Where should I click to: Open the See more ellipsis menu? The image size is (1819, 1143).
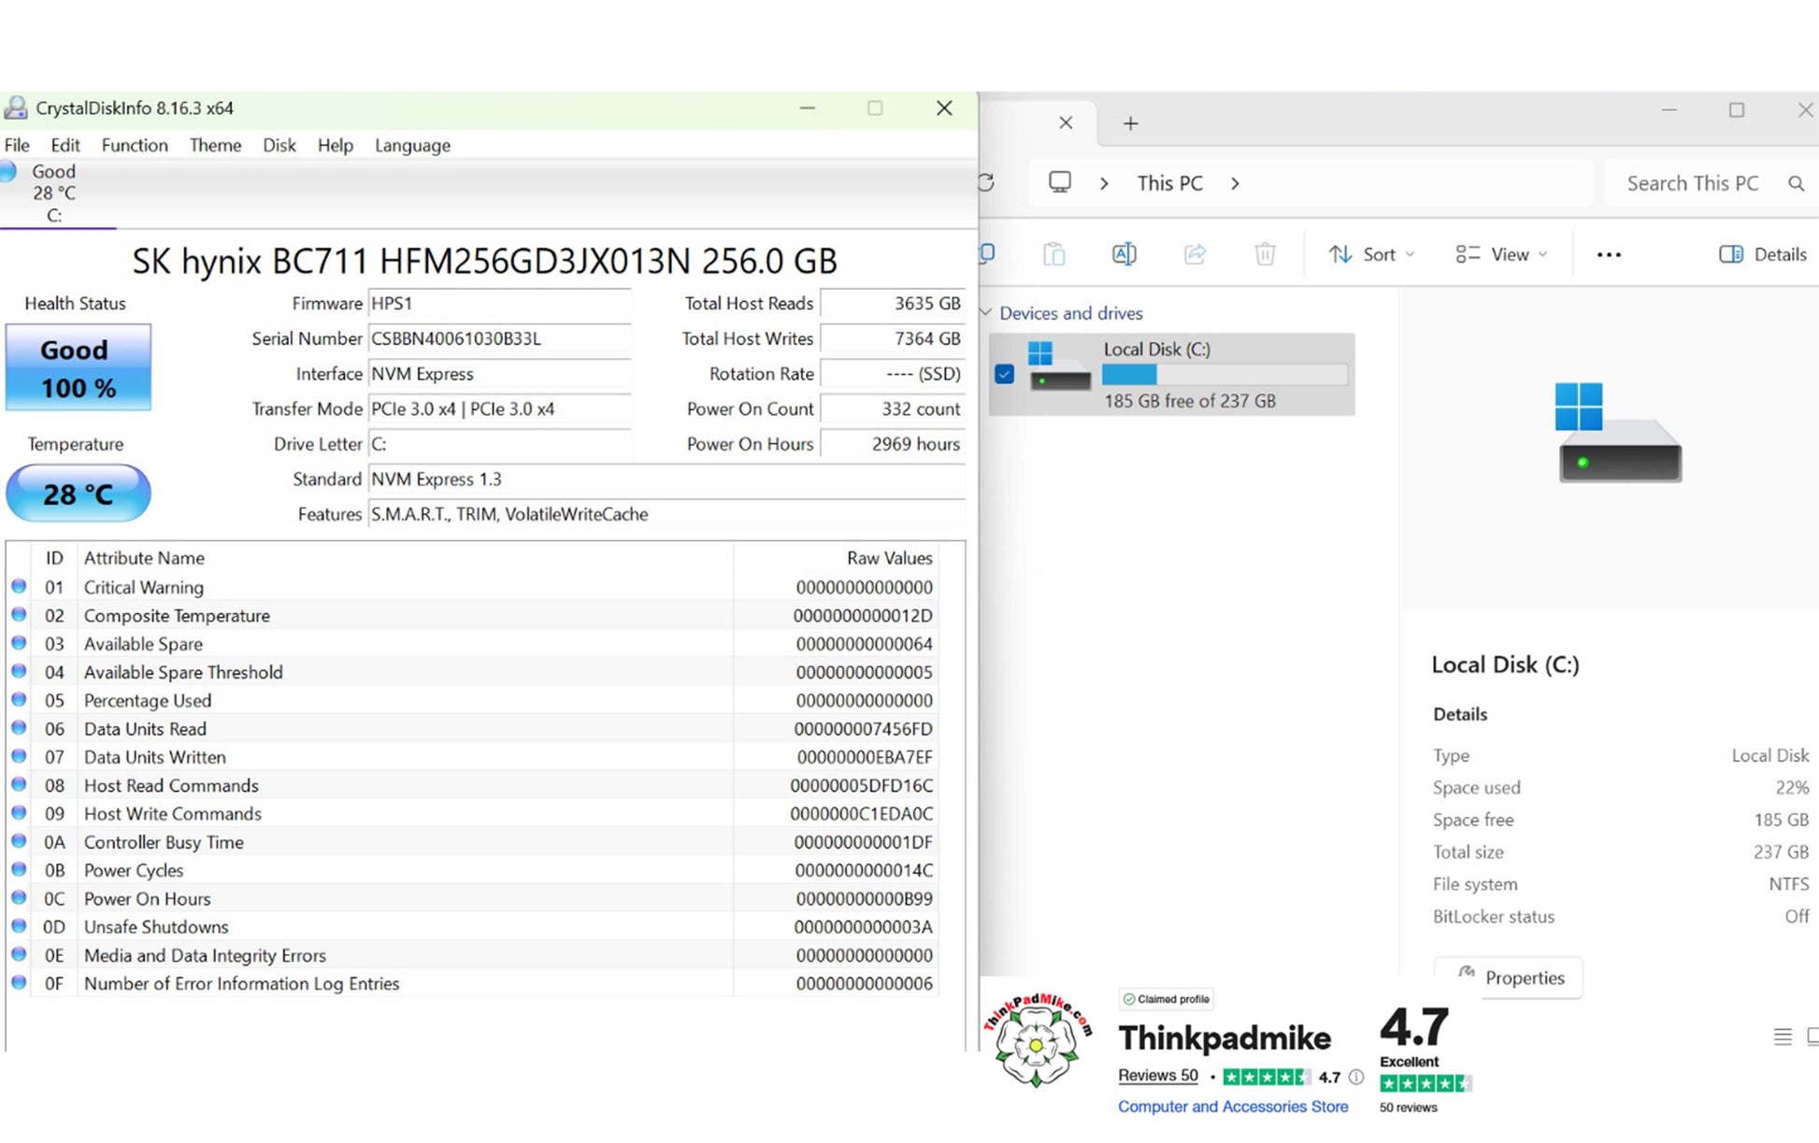[x=1609, y=254]
